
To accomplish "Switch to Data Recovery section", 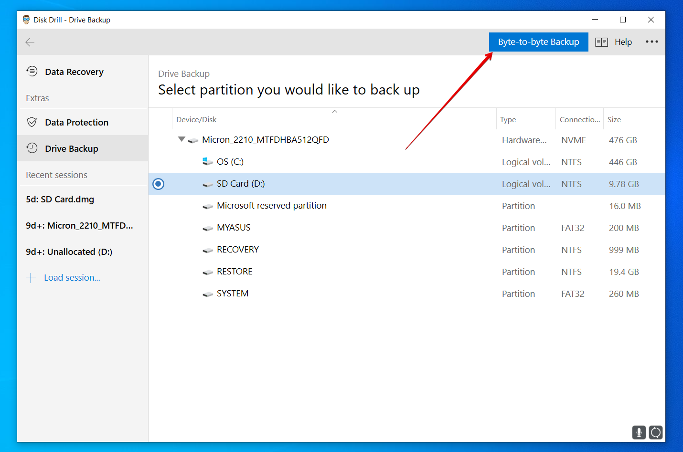I will (74, 72).
